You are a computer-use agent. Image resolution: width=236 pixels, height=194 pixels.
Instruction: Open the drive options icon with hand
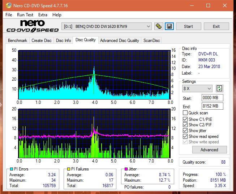(x=159, y=26)
